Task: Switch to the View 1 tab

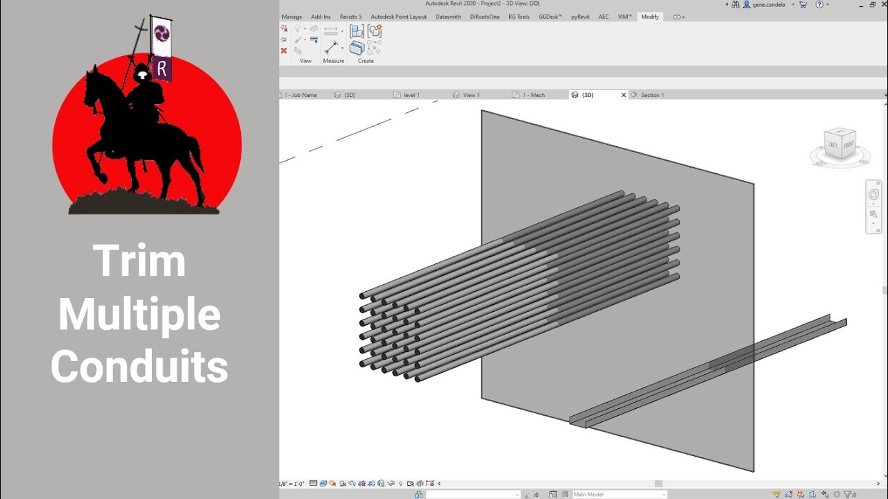Action: 471,95
